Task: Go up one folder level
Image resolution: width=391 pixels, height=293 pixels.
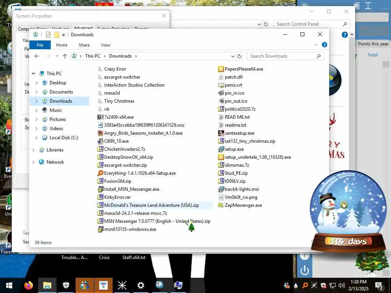Action: (65, 56)
